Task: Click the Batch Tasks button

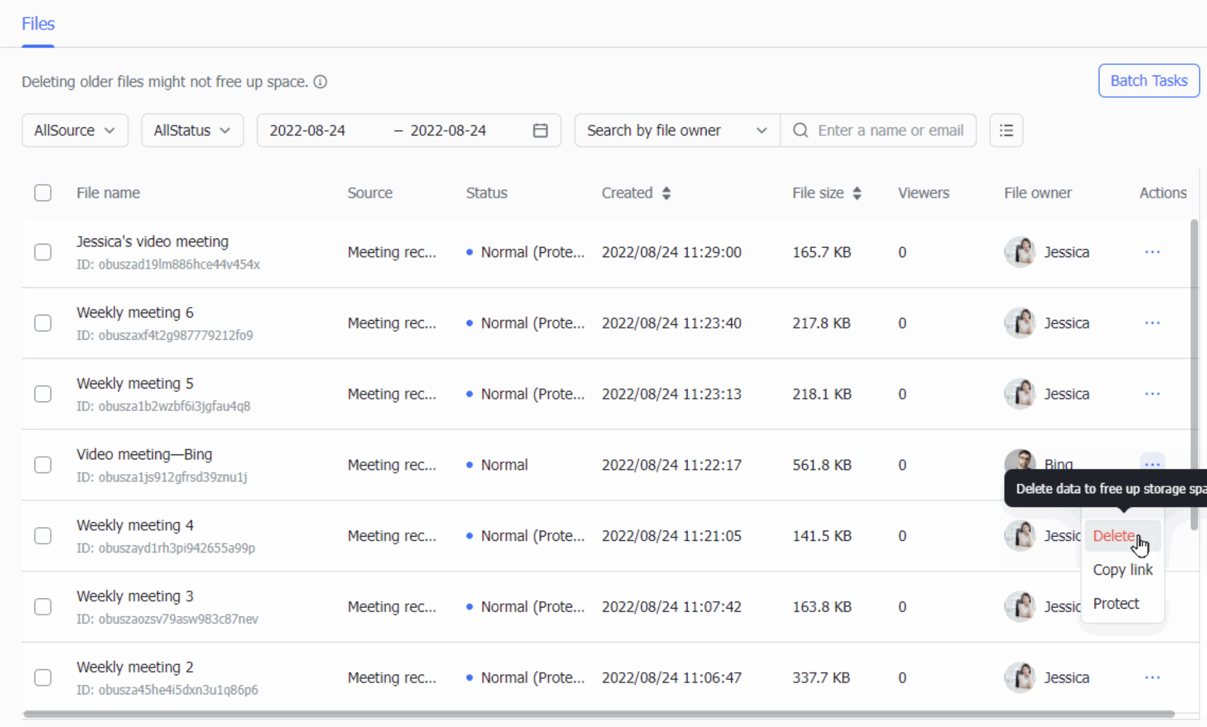Action: click(x=1148, y=81)
